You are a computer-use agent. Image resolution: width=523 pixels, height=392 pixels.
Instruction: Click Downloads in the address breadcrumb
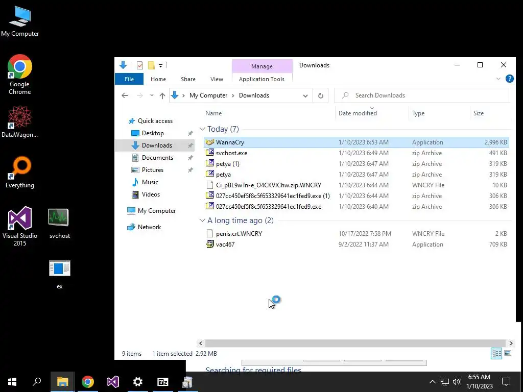(x=254, y=95)
